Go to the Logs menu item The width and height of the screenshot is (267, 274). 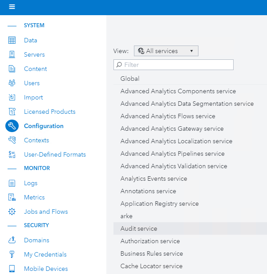31,183
